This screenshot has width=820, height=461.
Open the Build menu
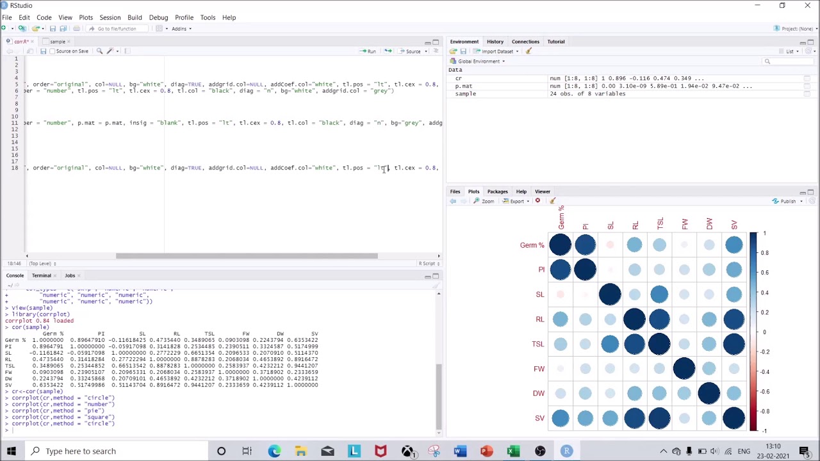pyautogui.click(x=135, y=17)
